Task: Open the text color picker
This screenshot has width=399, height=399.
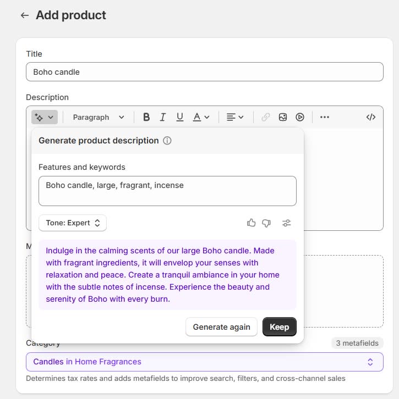Action: (201, 117)
